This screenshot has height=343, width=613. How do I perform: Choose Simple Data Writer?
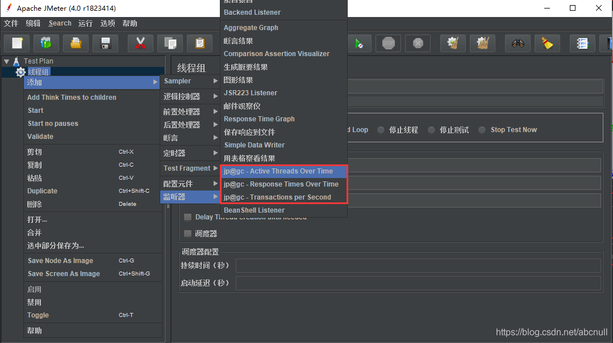point(284,145)
